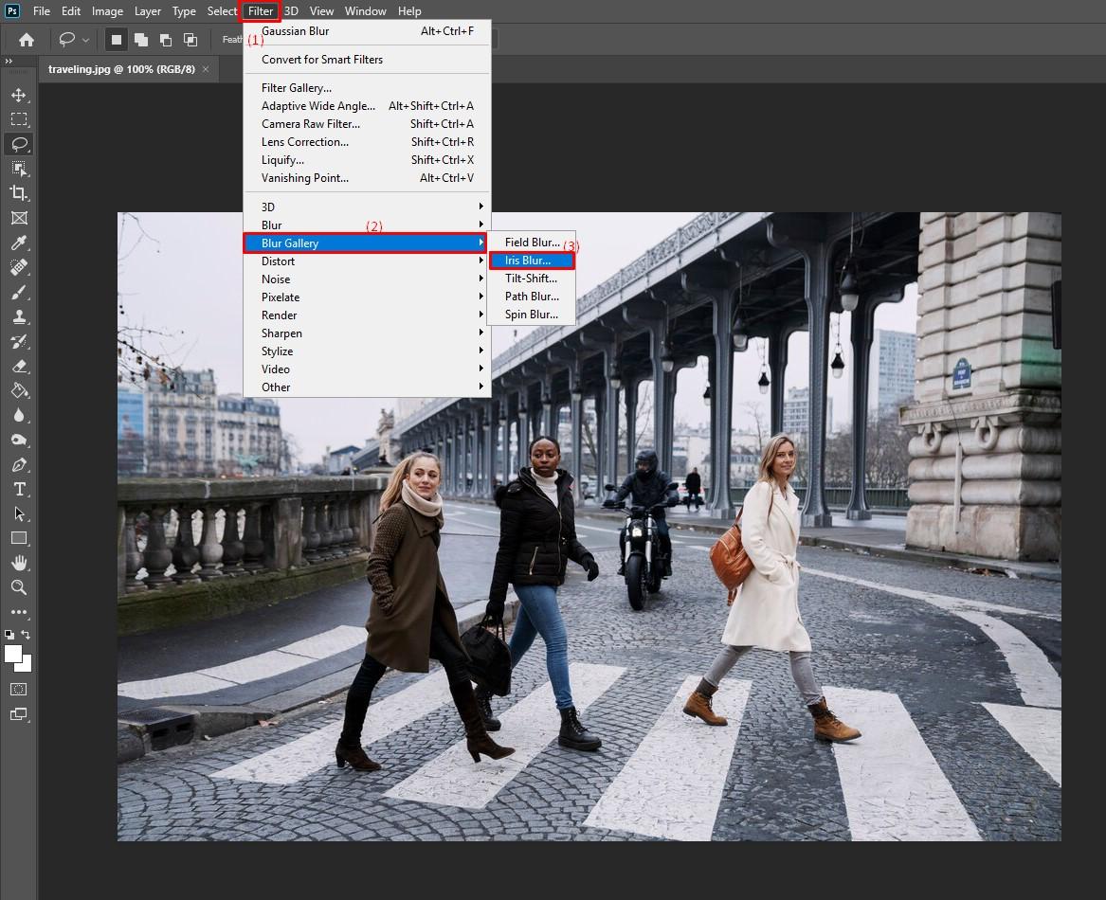Select the Horizontal Type tool
Image resolution: width=1106 pixels, height=900 pixels.
tap(18, 489)
